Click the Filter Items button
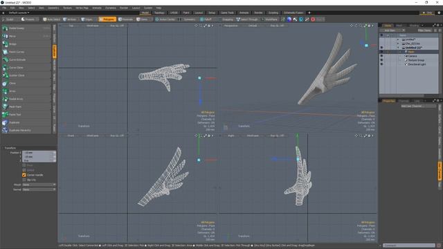 [x=424, y=30]
